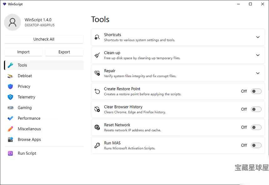Image resolution: width=269 pixels, height=185 pixels.
Task: Select Browse Apps in sidebar
Action: (x=44, y=140)
